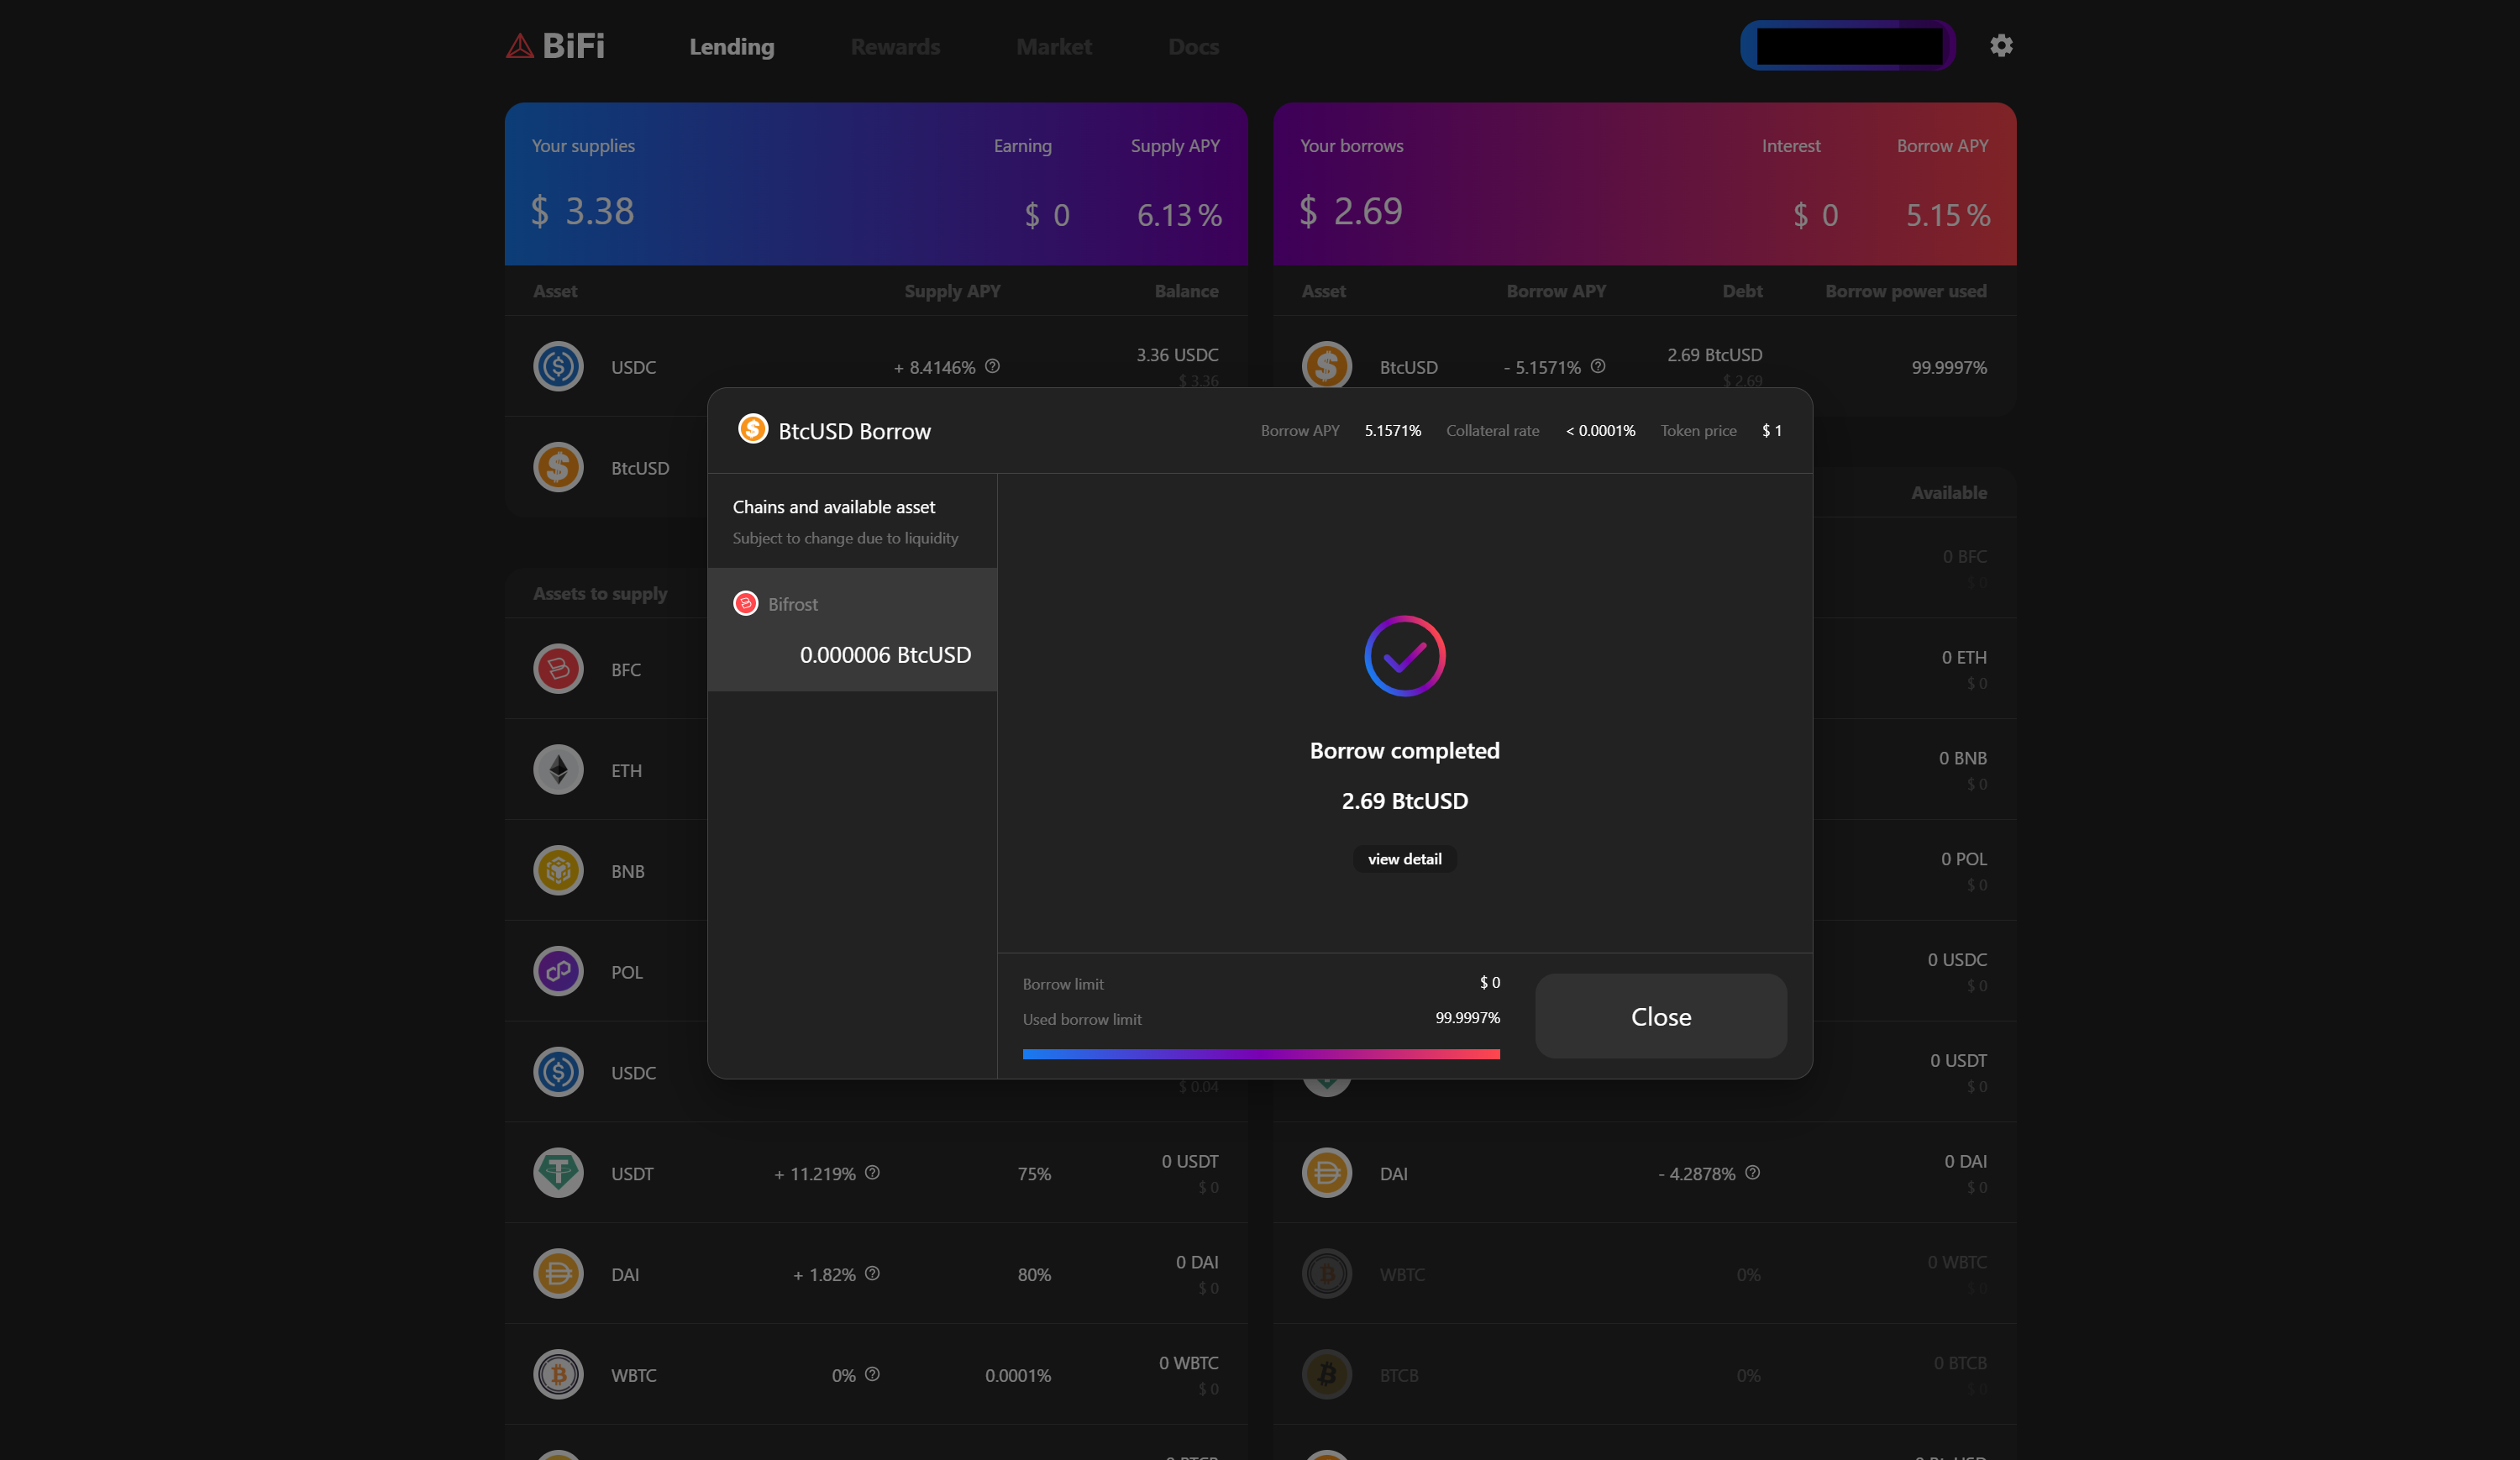
Task: Click the wallet address button
Action: click(x=1847, y=46)
